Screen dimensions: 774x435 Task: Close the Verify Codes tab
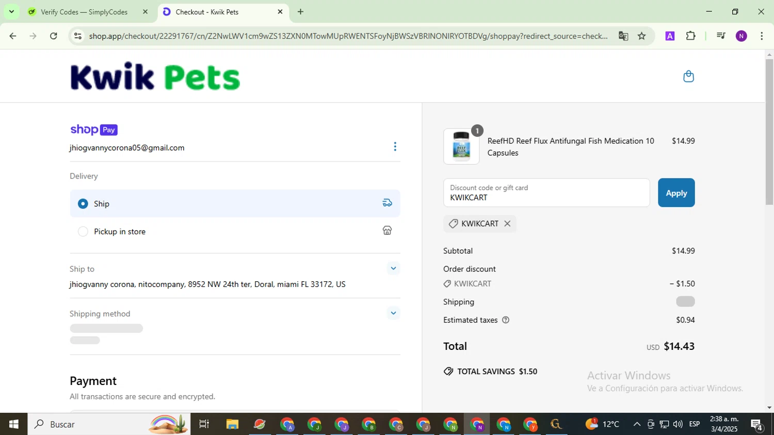[x=145, y=12]
